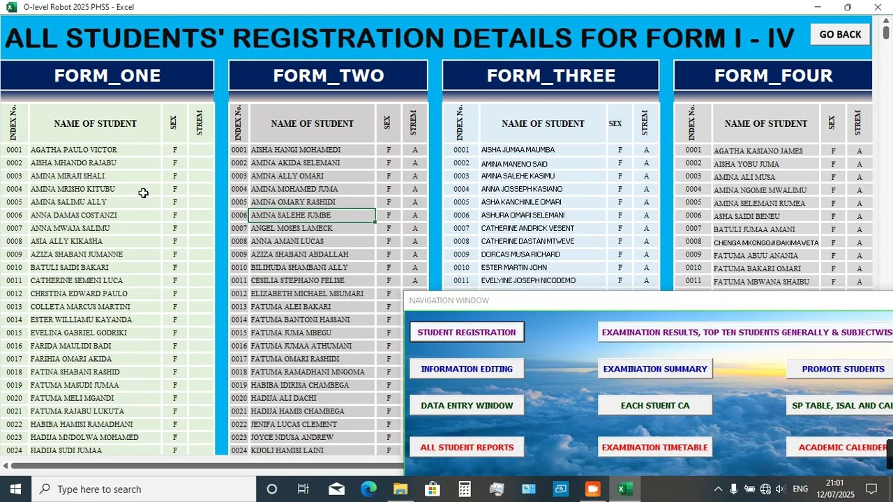Open the volume control in the tray
This screenshot has height=502, width=893.
[x=780, y=489]
